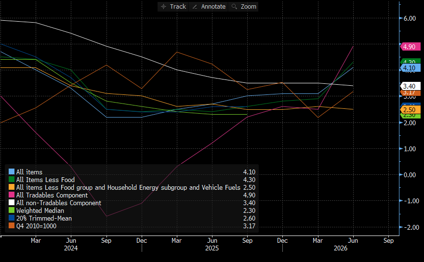Click the Q4 2010=1000 orange swatch

tap(12, 226)
